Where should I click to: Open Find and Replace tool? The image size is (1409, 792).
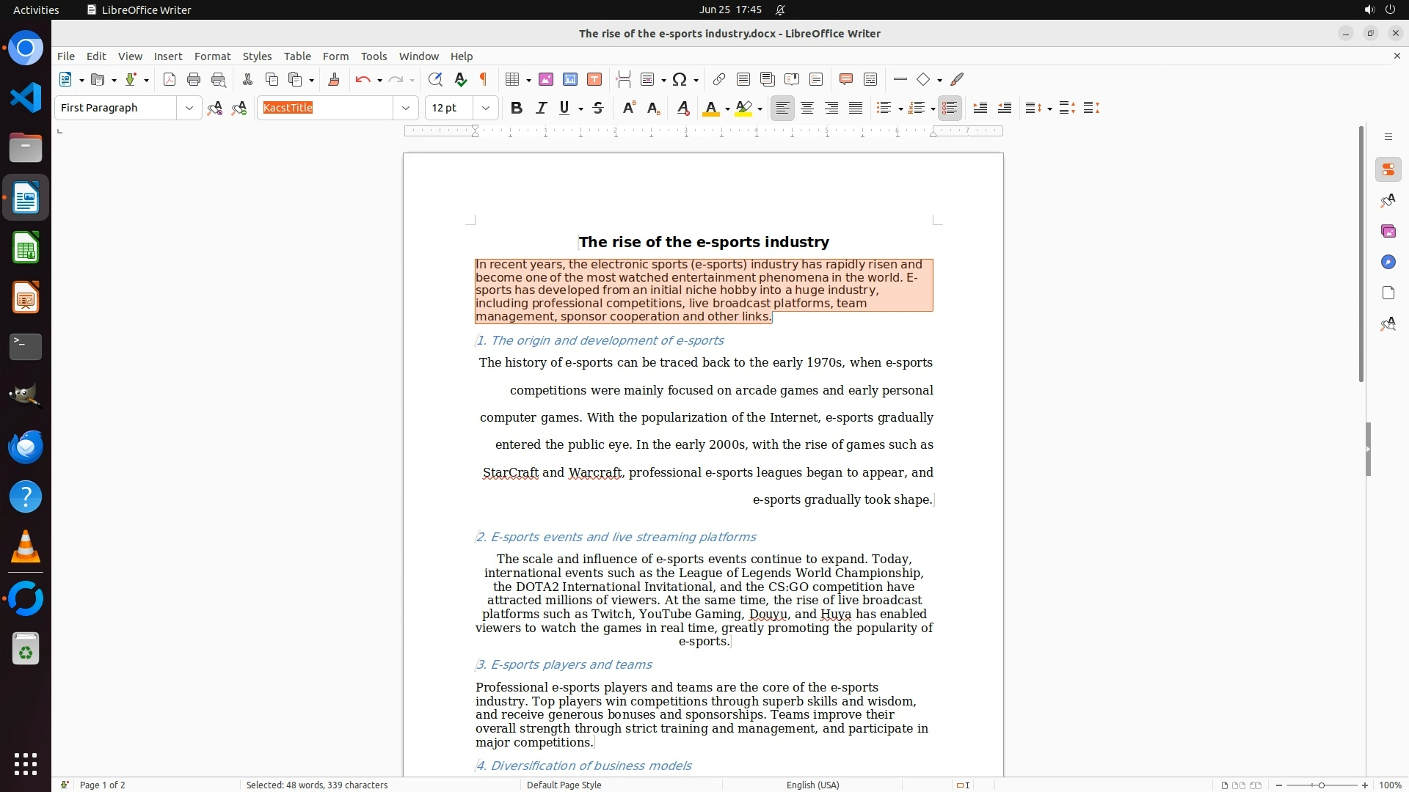click(435, 79)
